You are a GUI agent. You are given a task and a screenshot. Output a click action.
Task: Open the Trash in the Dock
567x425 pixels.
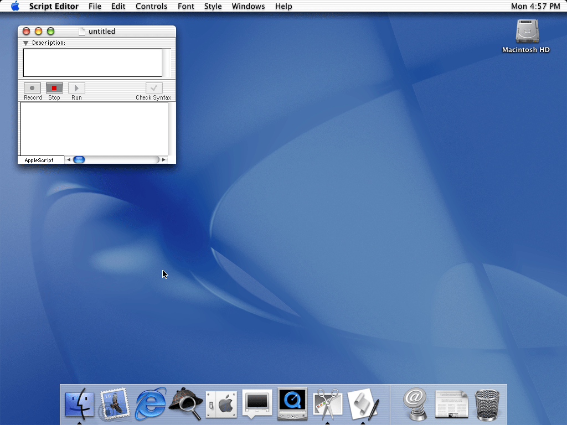click(487, 404)
